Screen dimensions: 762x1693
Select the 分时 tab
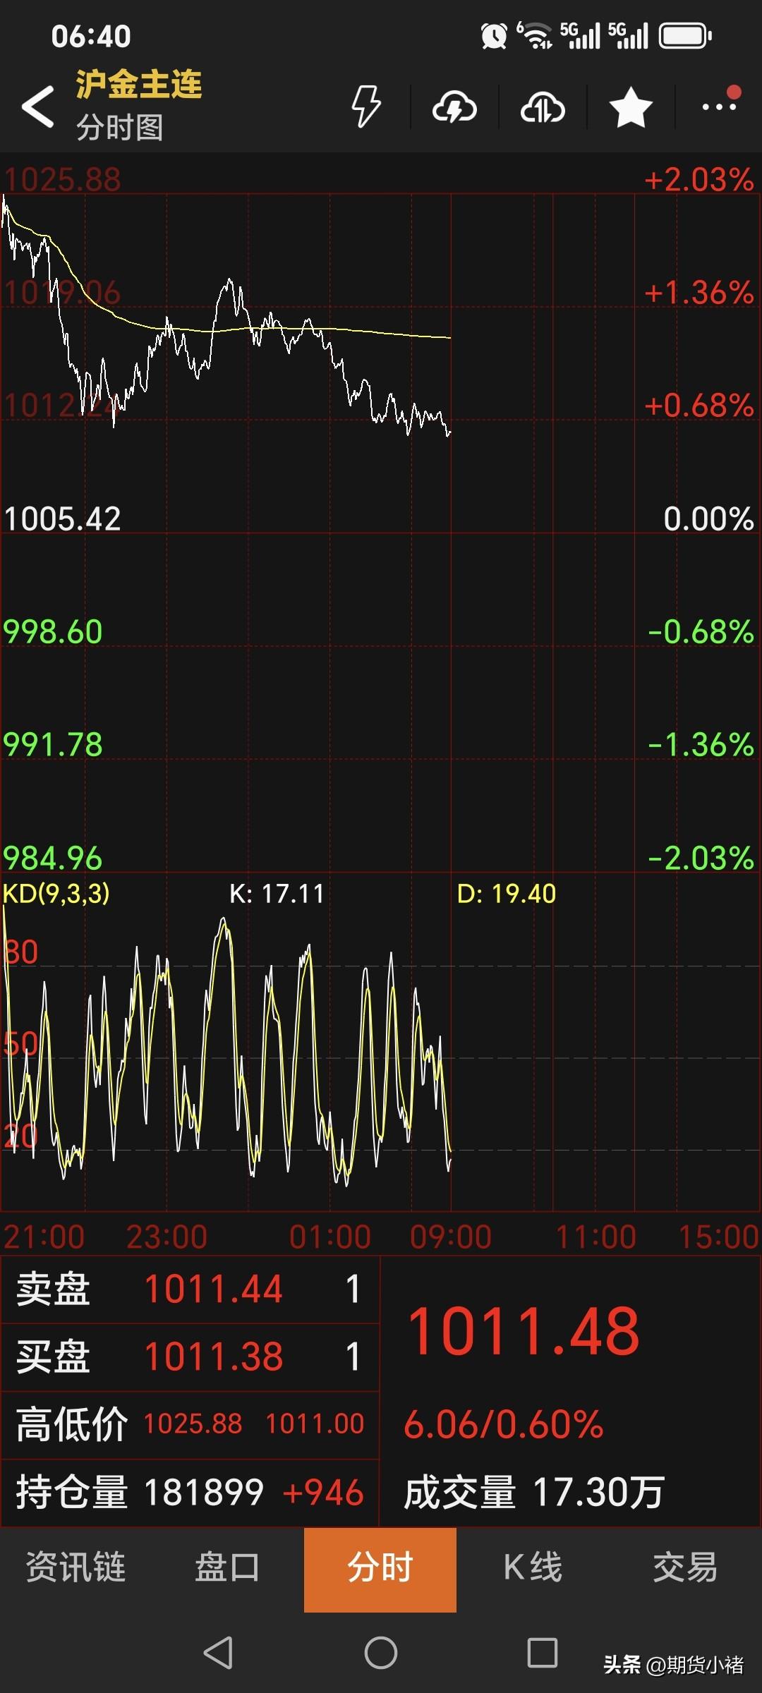click(380, 1570)
